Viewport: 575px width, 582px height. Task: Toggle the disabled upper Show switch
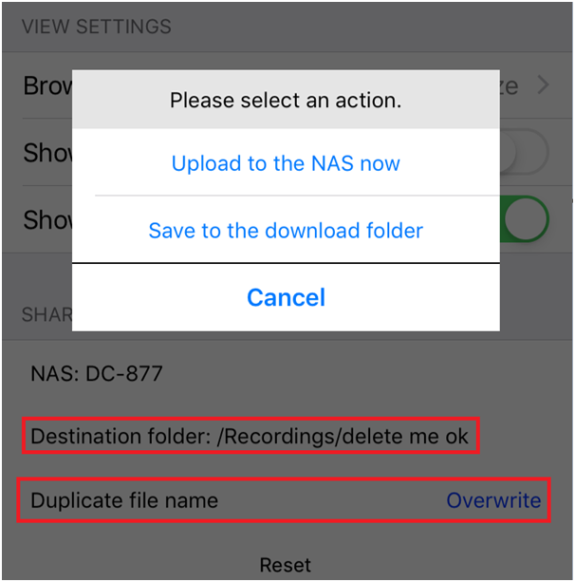527,152
